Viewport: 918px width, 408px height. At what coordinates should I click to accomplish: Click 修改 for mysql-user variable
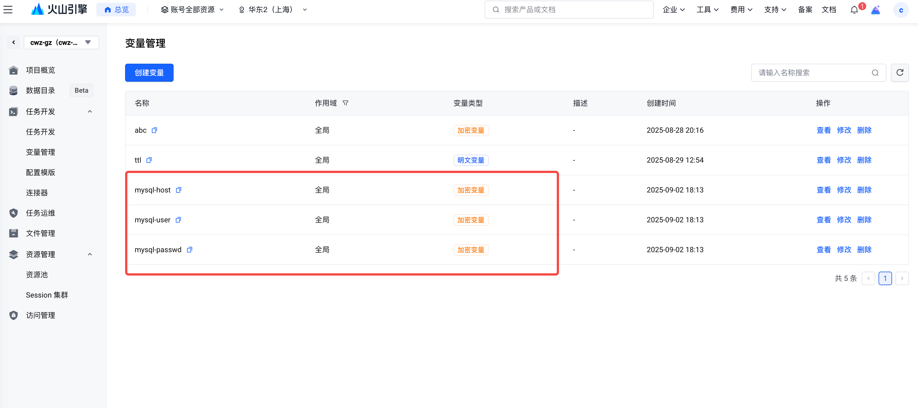(x=844, y=220)
